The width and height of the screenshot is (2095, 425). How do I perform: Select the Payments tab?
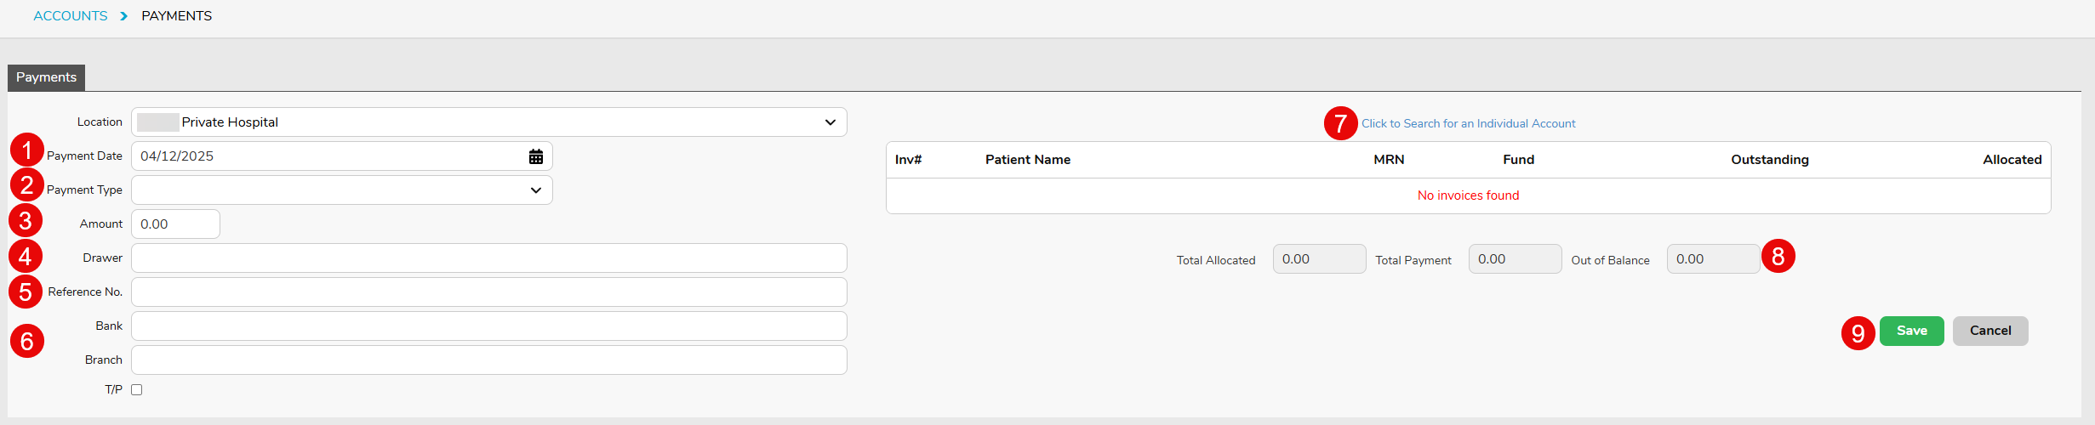[46, 77]
